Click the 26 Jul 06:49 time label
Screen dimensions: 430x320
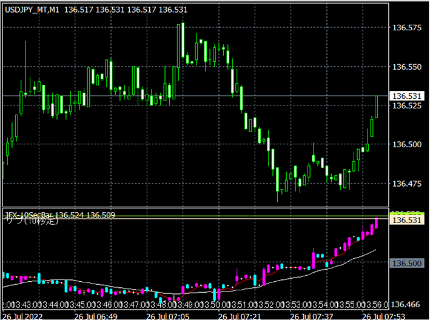pos(96,316)
